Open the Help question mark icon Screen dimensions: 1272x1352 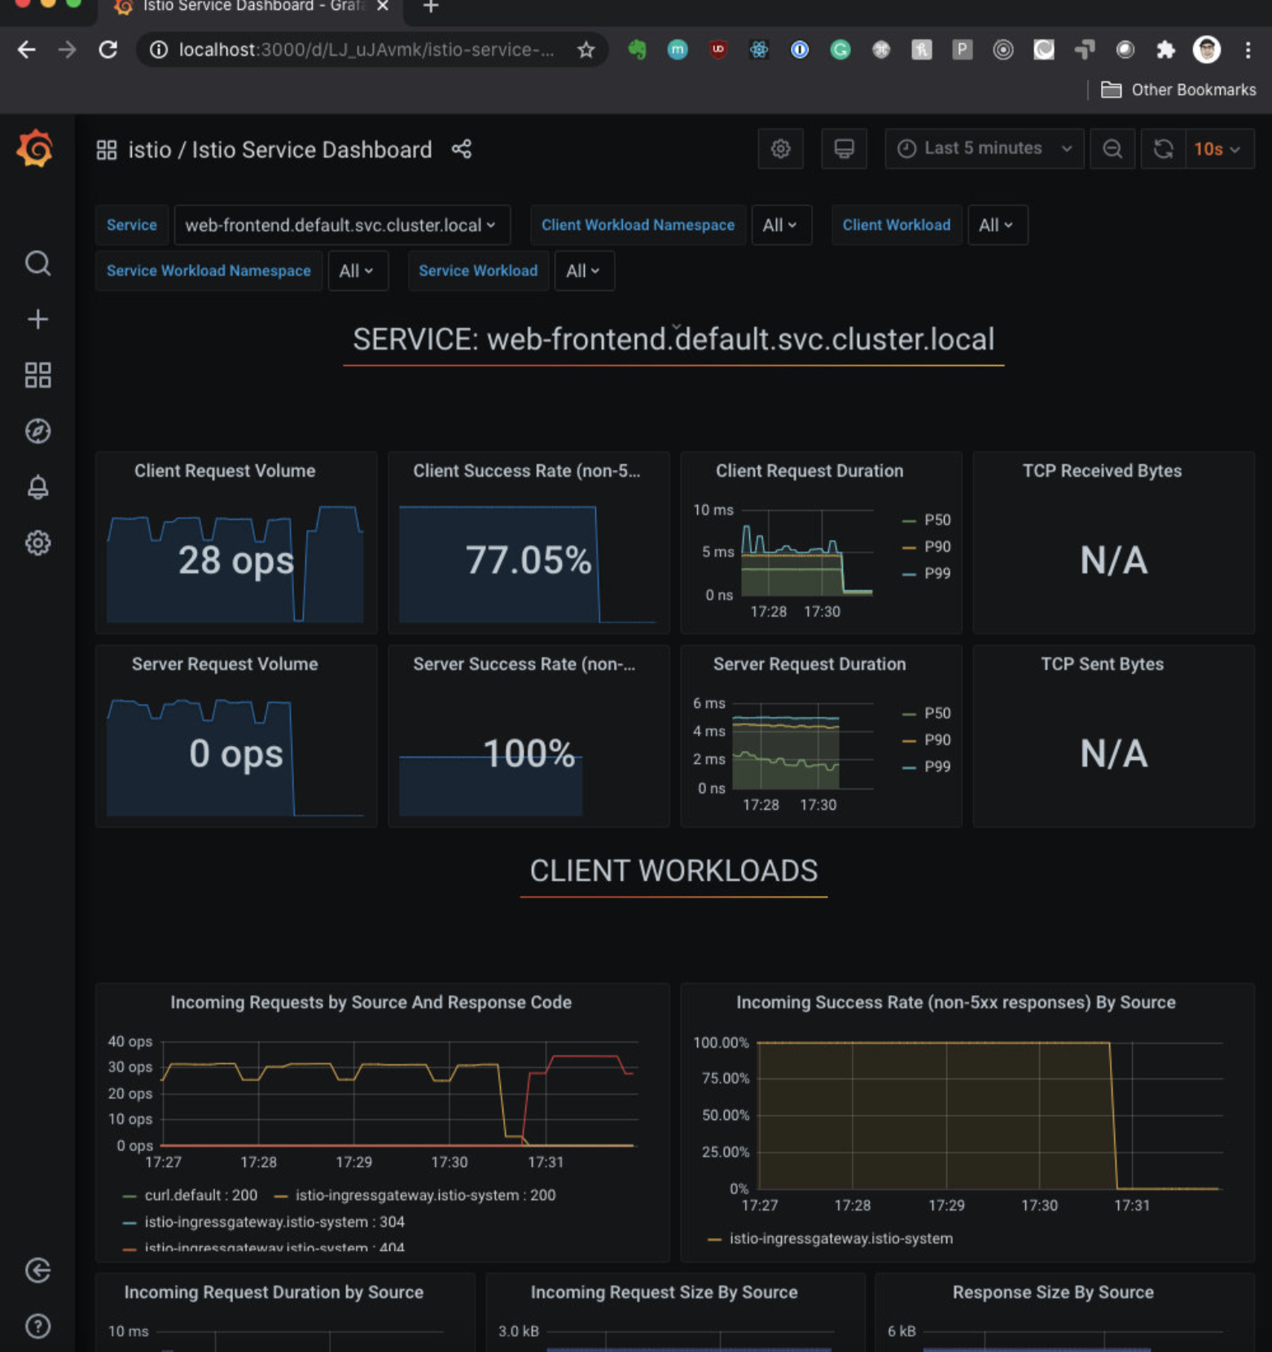coord(37,1326)
